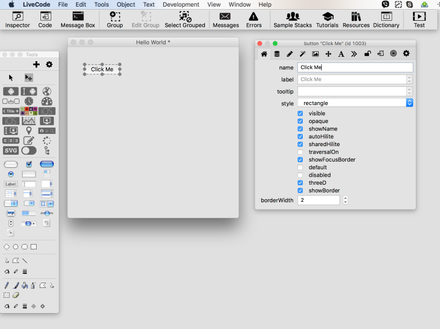Image resolution: width=440 pixels, height=329 pixels.
Task: Switch to Text (A) inspector tab
Action: [341, 54]
